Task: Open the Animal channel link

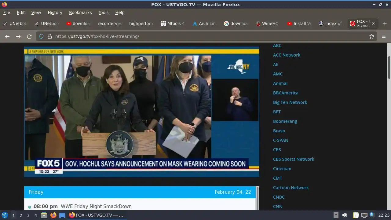Action: [280, 83]
